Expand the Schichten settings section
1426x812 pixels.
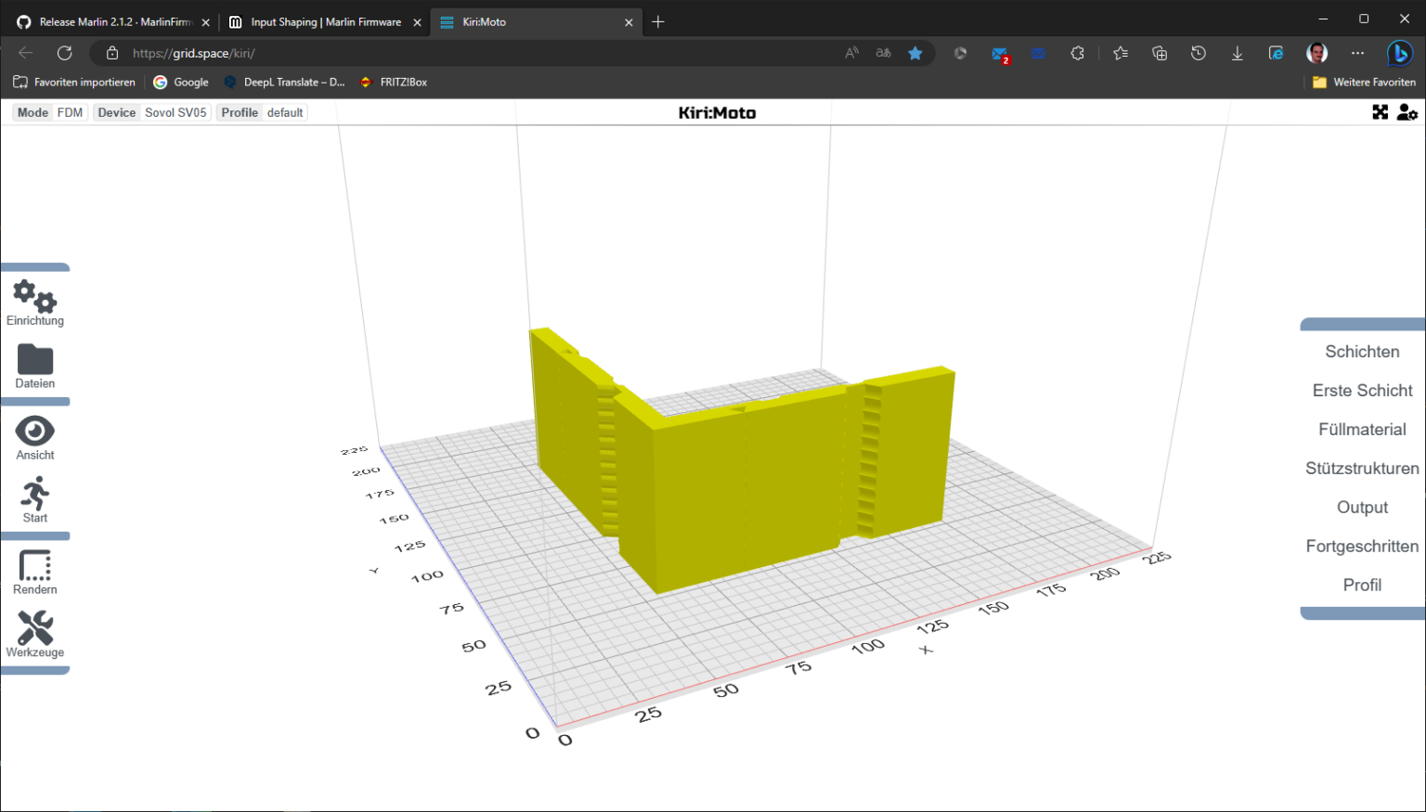tap(1362, 352)
